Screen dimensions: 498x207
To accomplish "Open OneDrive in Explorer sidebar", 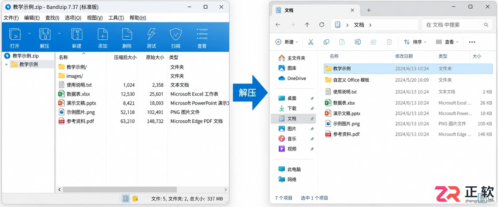I will click(293, 78).
